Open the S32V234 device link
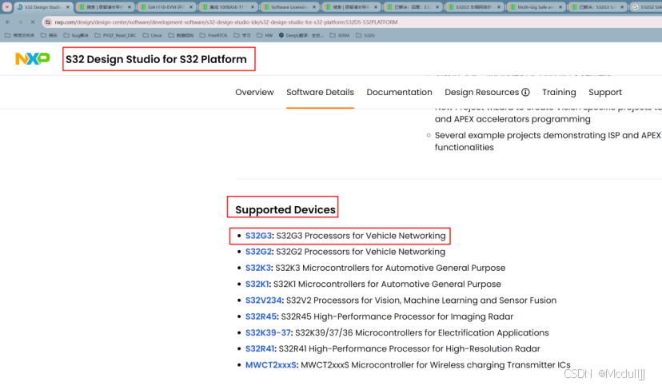662x386 pixels. pyautogui.click(x=264, y=300)
